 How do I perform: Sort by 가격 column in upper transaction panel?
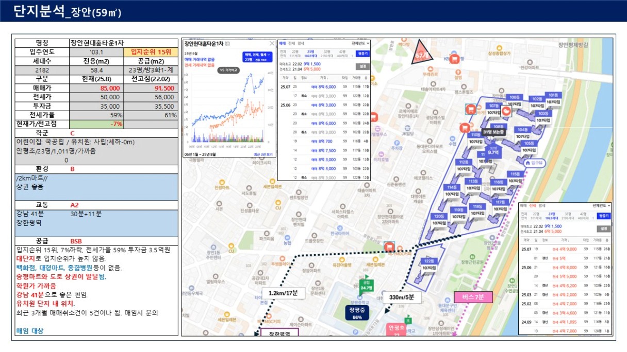click(324, 78)
